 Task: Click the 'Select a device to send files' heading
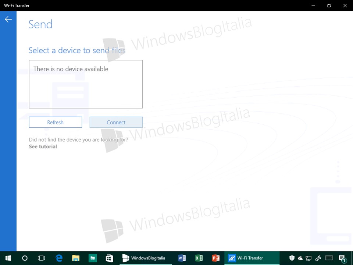(77, 50)
